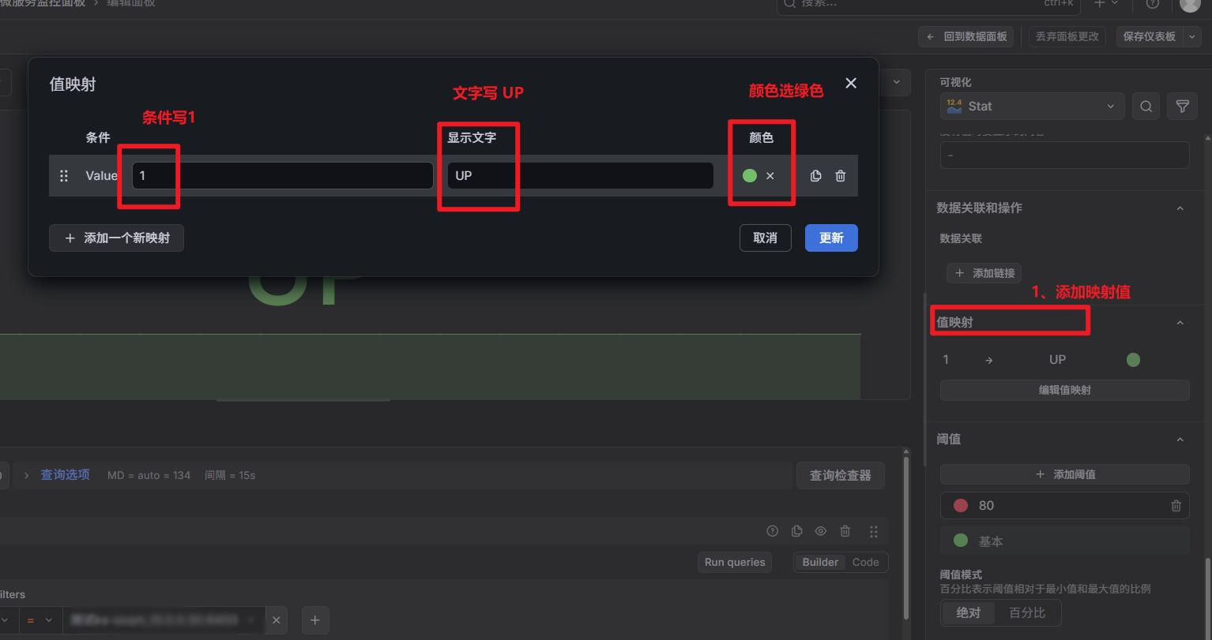Click red color swatch of threshold 80
Viewport: 1212px width, 640px height.
tap(961, 505)
